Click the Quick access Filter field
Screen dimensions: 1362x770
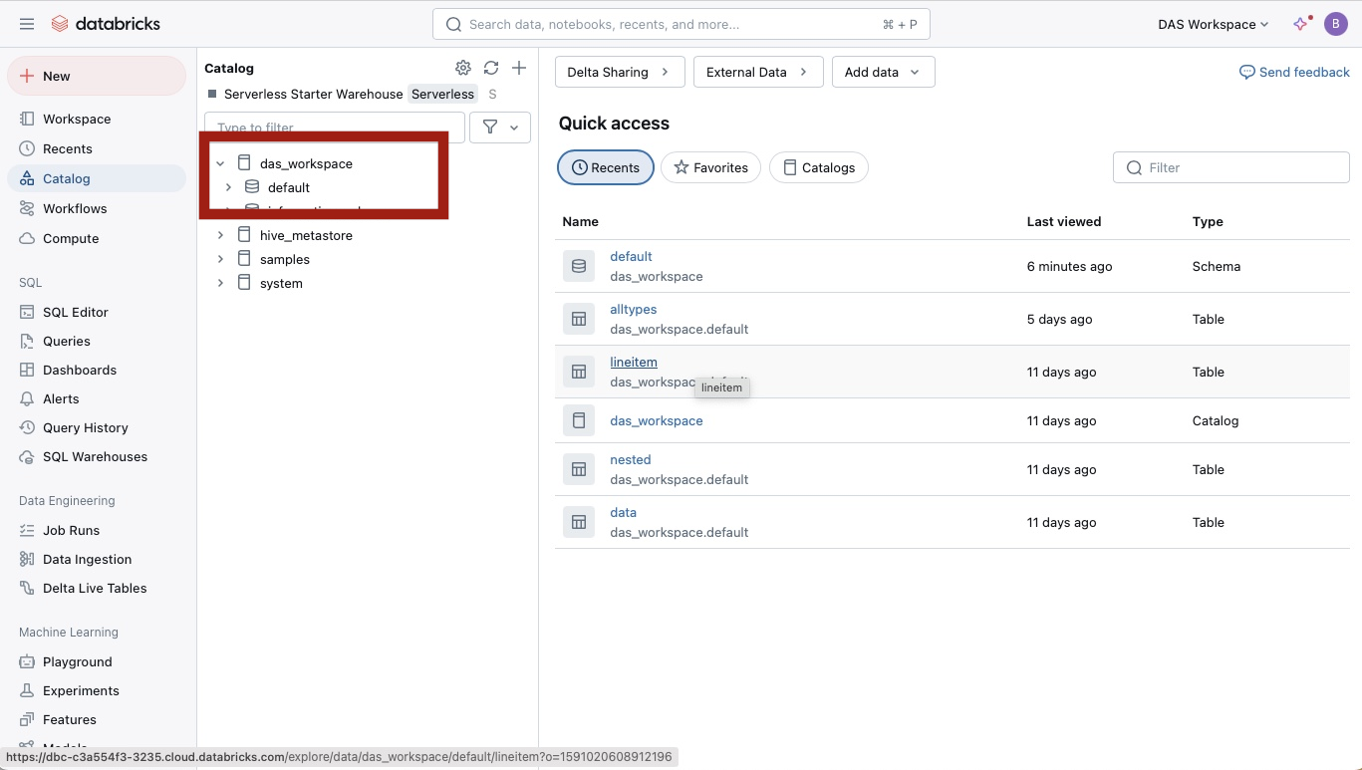point(1231,167)
